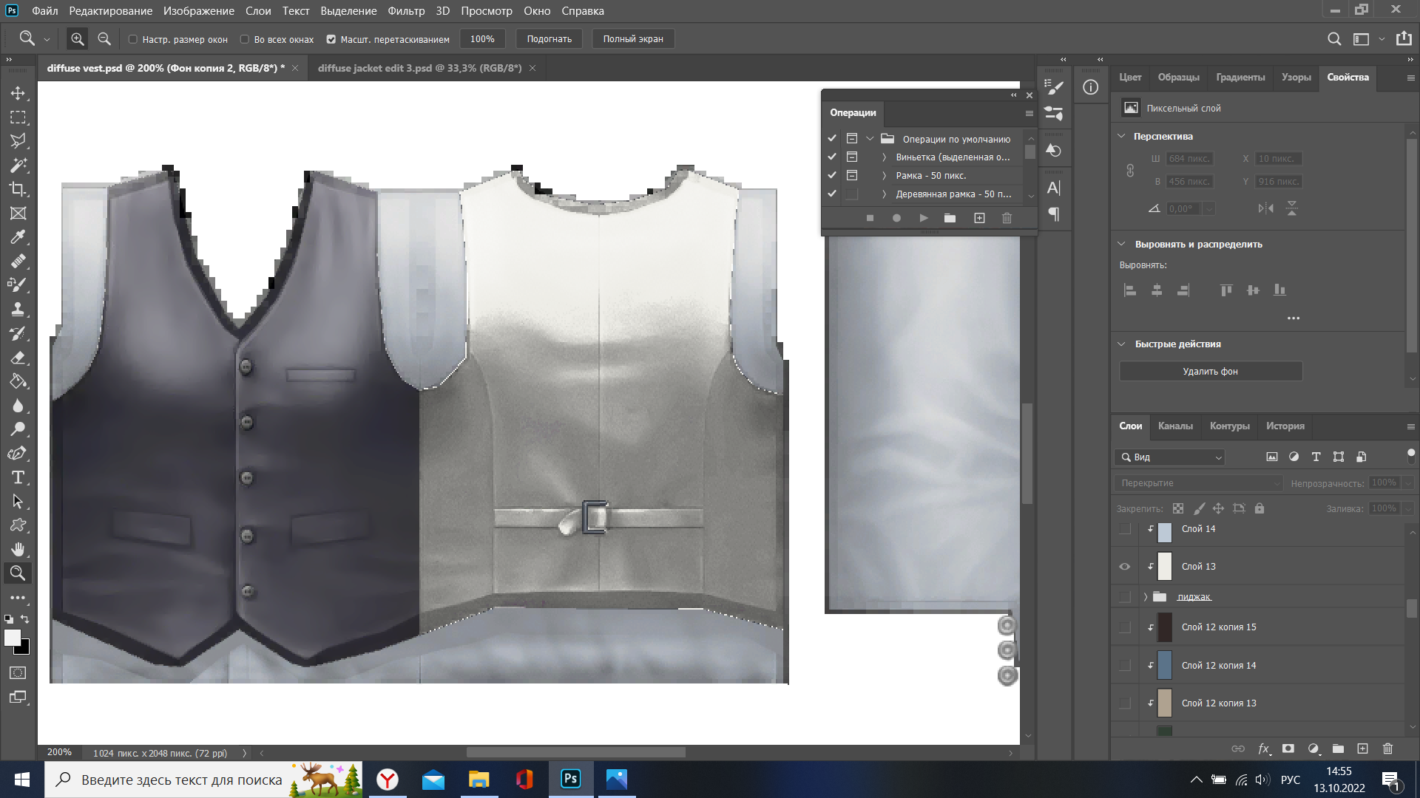Screen dimensions: 1420x798
Task: Click the foreground color swatch
Action: coord(13,638)
